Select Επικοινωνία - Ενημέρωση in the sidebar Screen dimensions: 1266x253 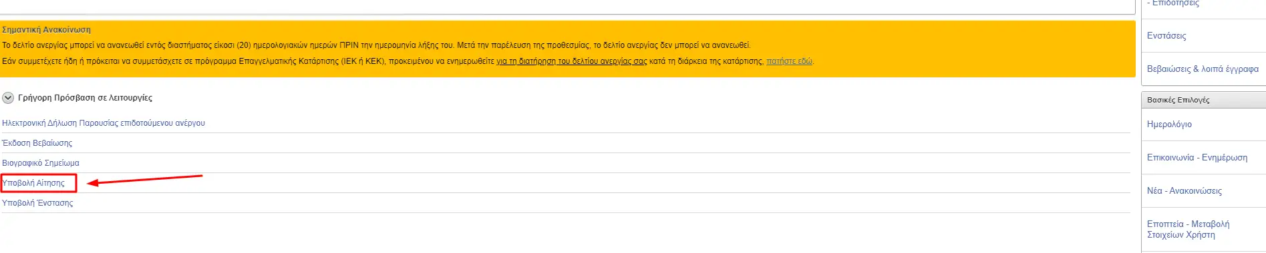pyautogui.click(x=1197, y=158)
